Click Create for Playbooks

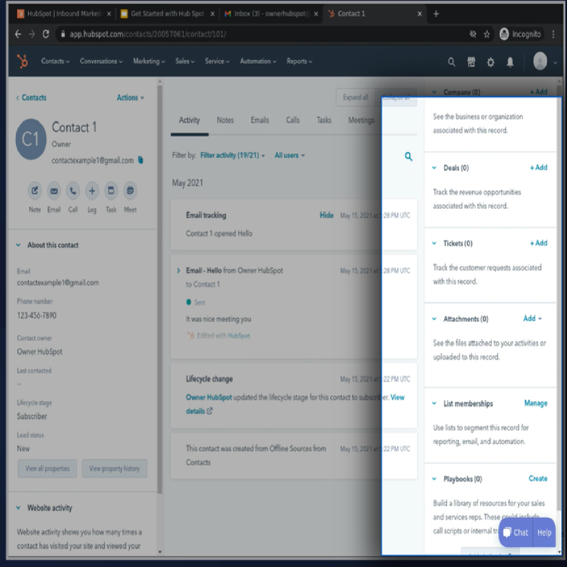click(538, 479)
